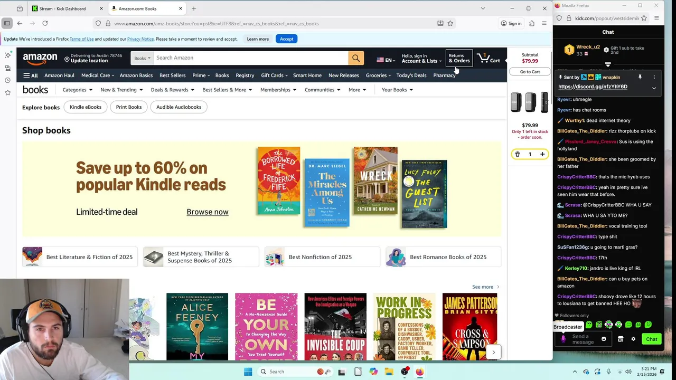Expand Best Sellers & More dropdown
The width and height of the screenshot is (676, 380).
click(227, 90)
